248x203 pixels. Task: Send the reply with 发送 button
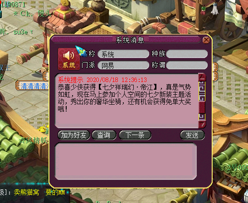(x=192, y=135)
